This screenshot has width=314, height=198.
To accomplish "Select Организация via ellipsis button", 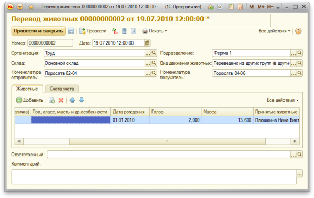I will (x=148, y=53).
